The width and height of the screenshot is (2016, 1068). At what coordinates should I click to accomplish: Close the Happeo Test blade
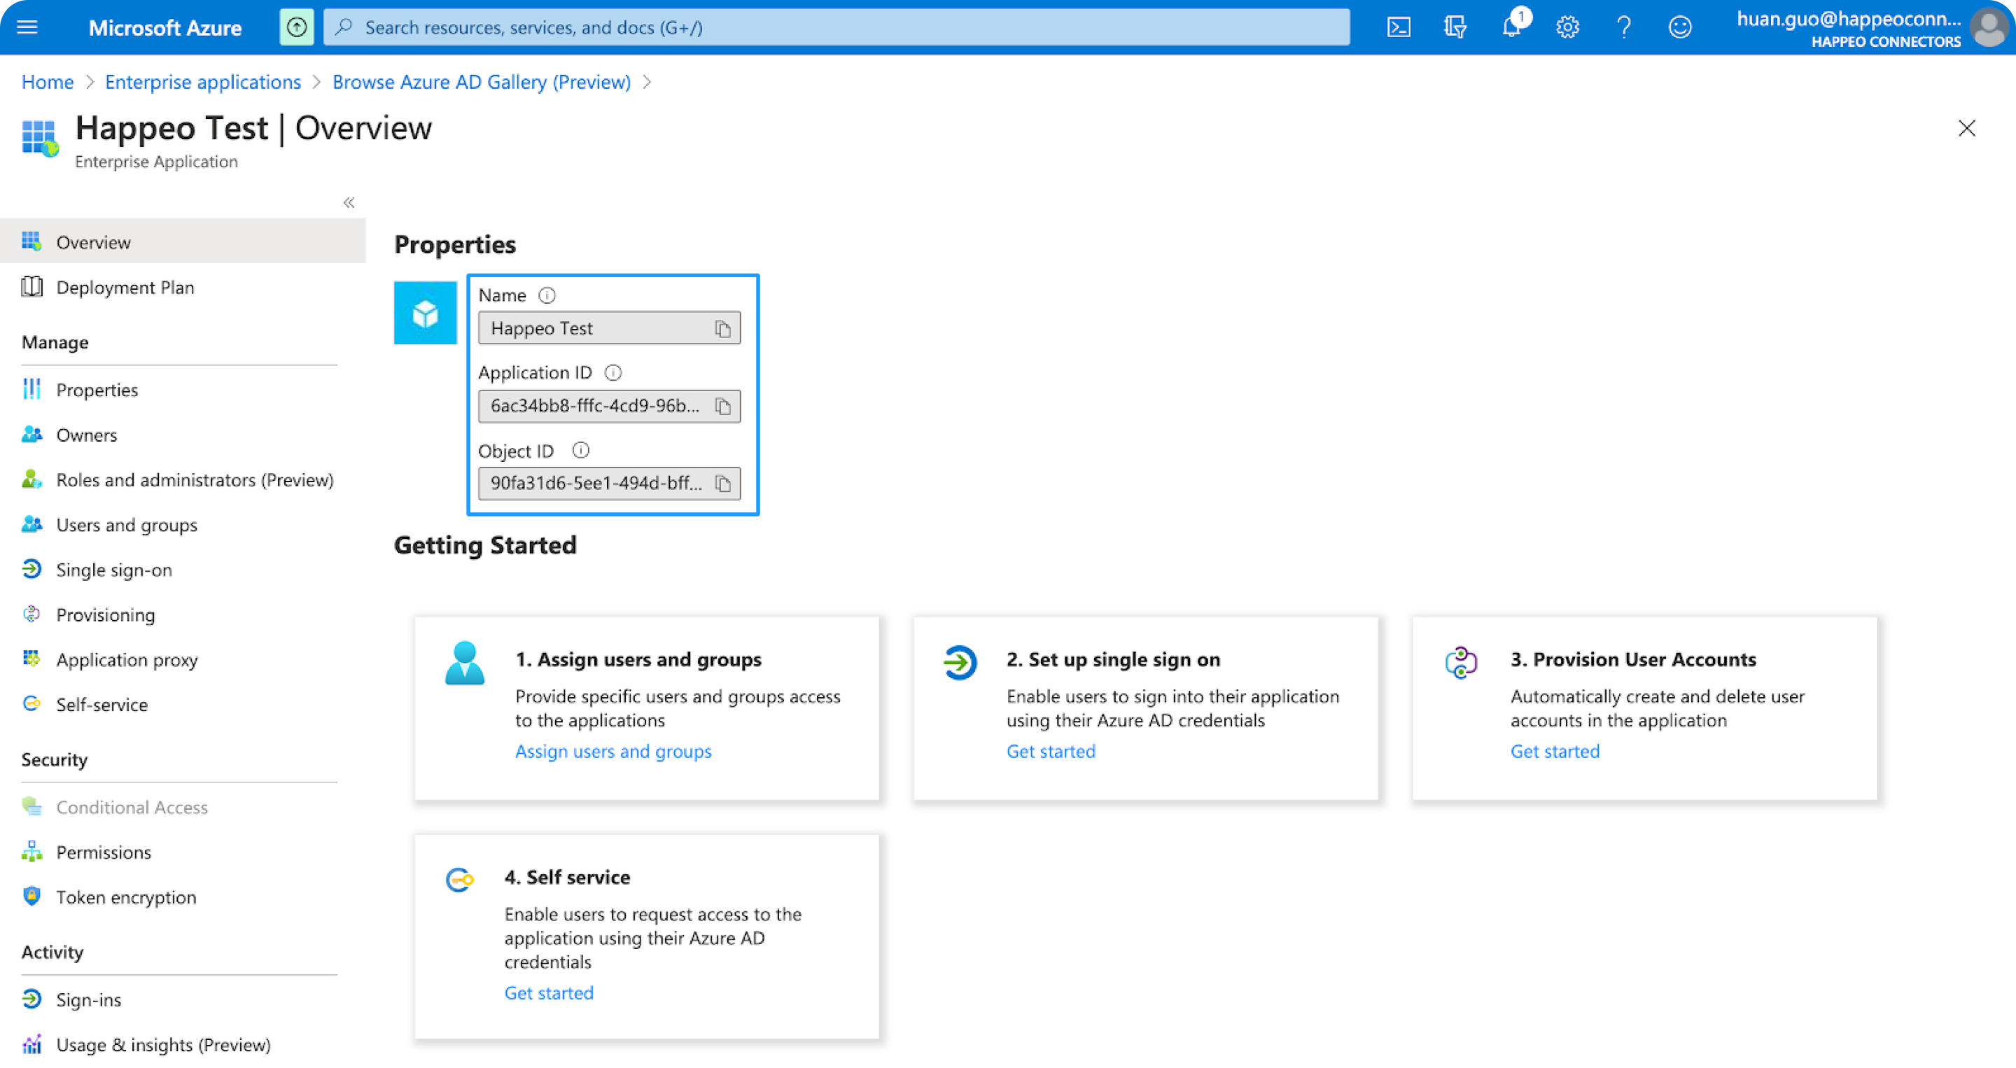pos(1967,128)
